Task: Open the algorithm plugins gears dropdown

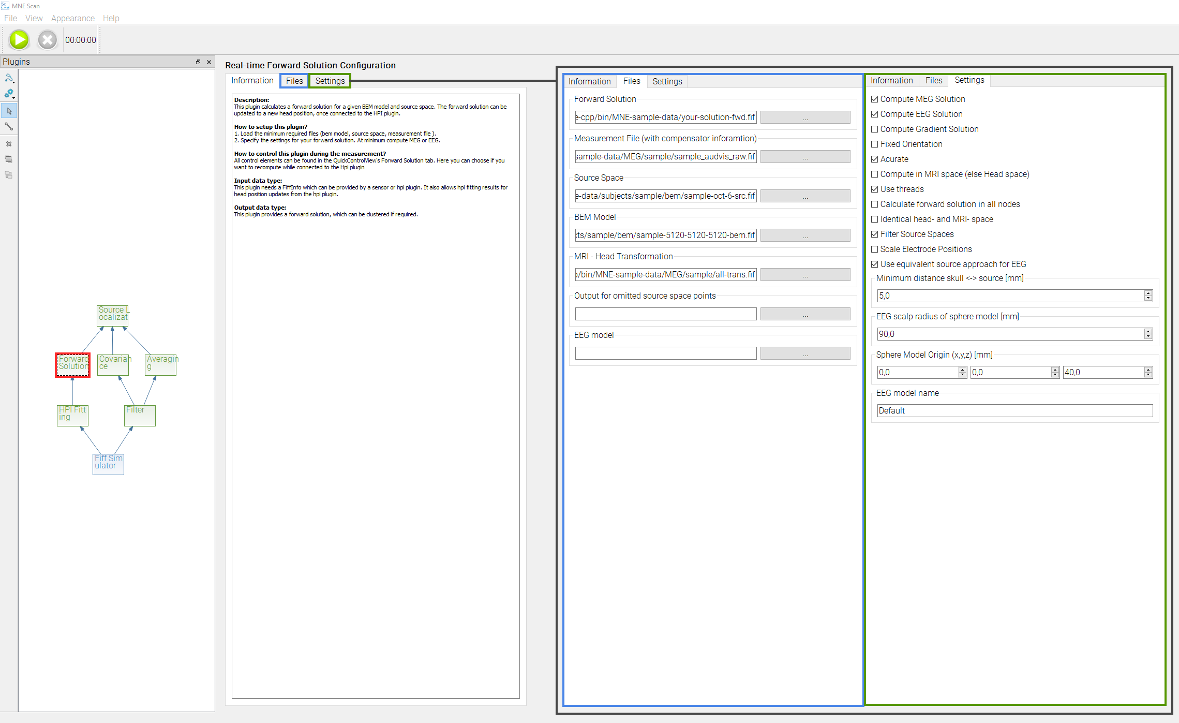Action: point(9,94)
